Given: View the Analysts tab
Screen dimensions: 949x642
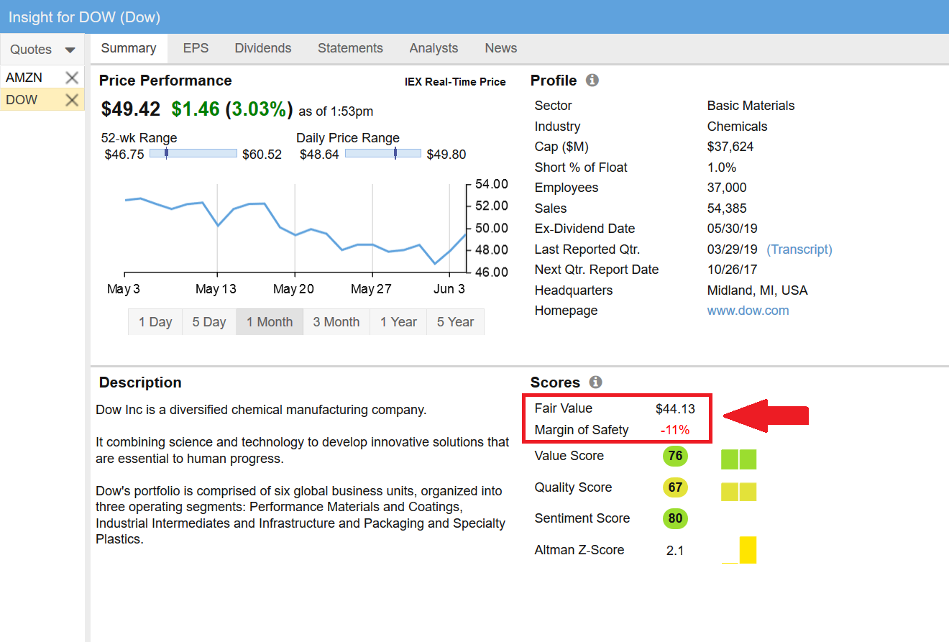Looking at the screenshot, I should [434, 48].
